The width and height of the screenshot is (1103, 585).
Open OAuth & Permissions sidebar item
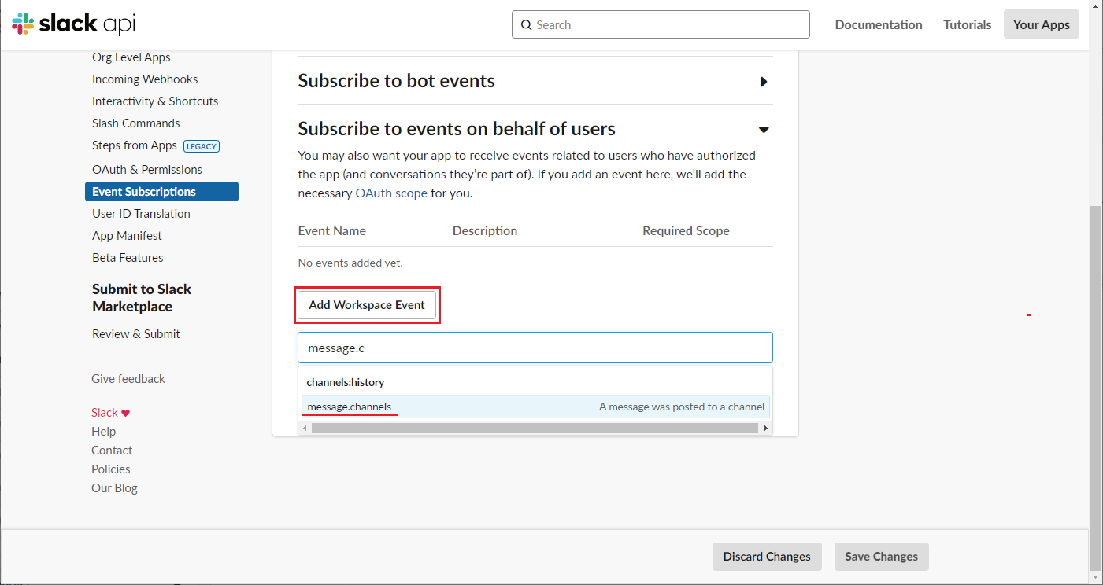147,170
